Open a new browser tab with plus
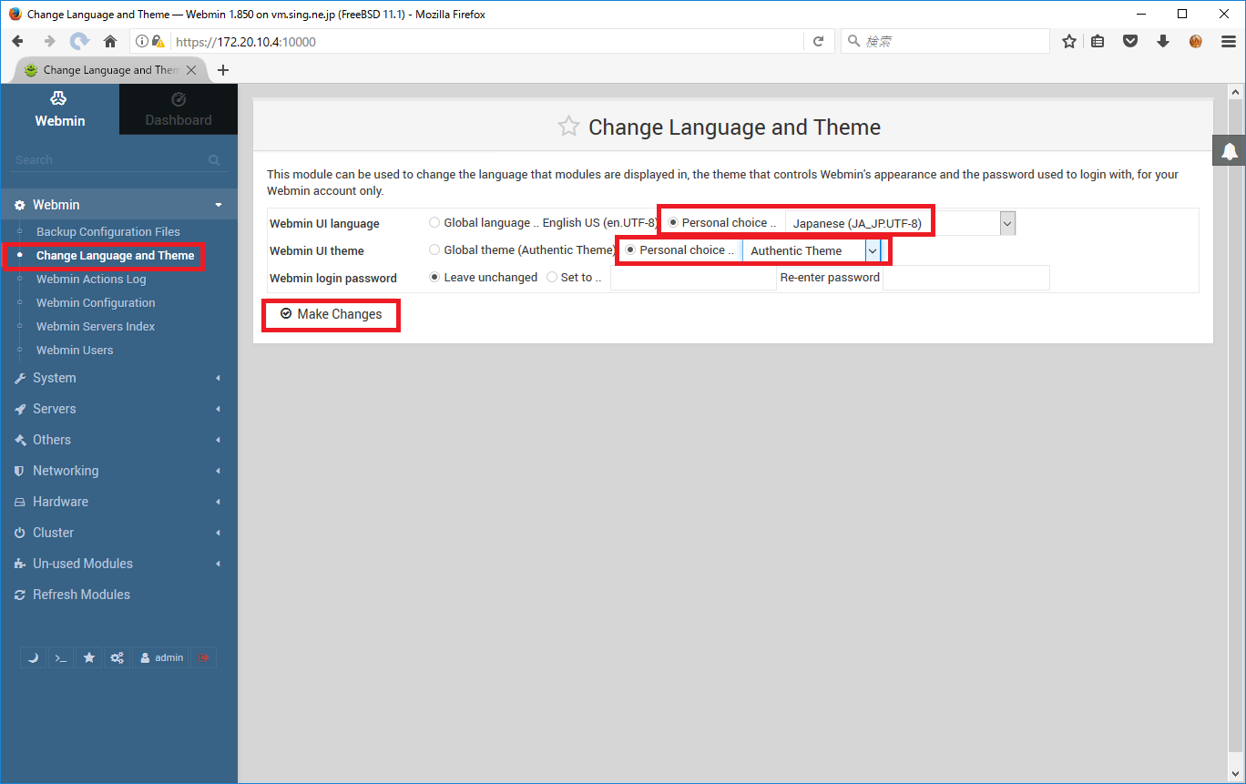 223,70
